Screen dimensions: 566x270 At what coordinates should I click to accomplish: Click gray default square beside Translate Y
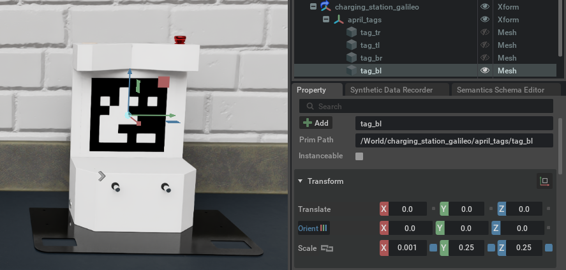[491, 209]
